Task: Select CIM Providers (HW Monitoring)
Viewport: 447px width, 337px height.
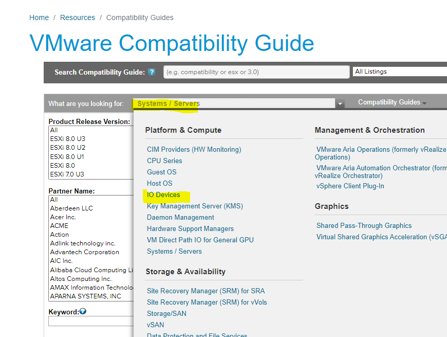Action: click(x=194, y=150)
